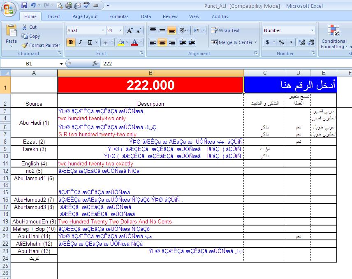This screenshot has width=352, height=279.
Task: Click the Insert Function fx button
Action: click(95, 63)
